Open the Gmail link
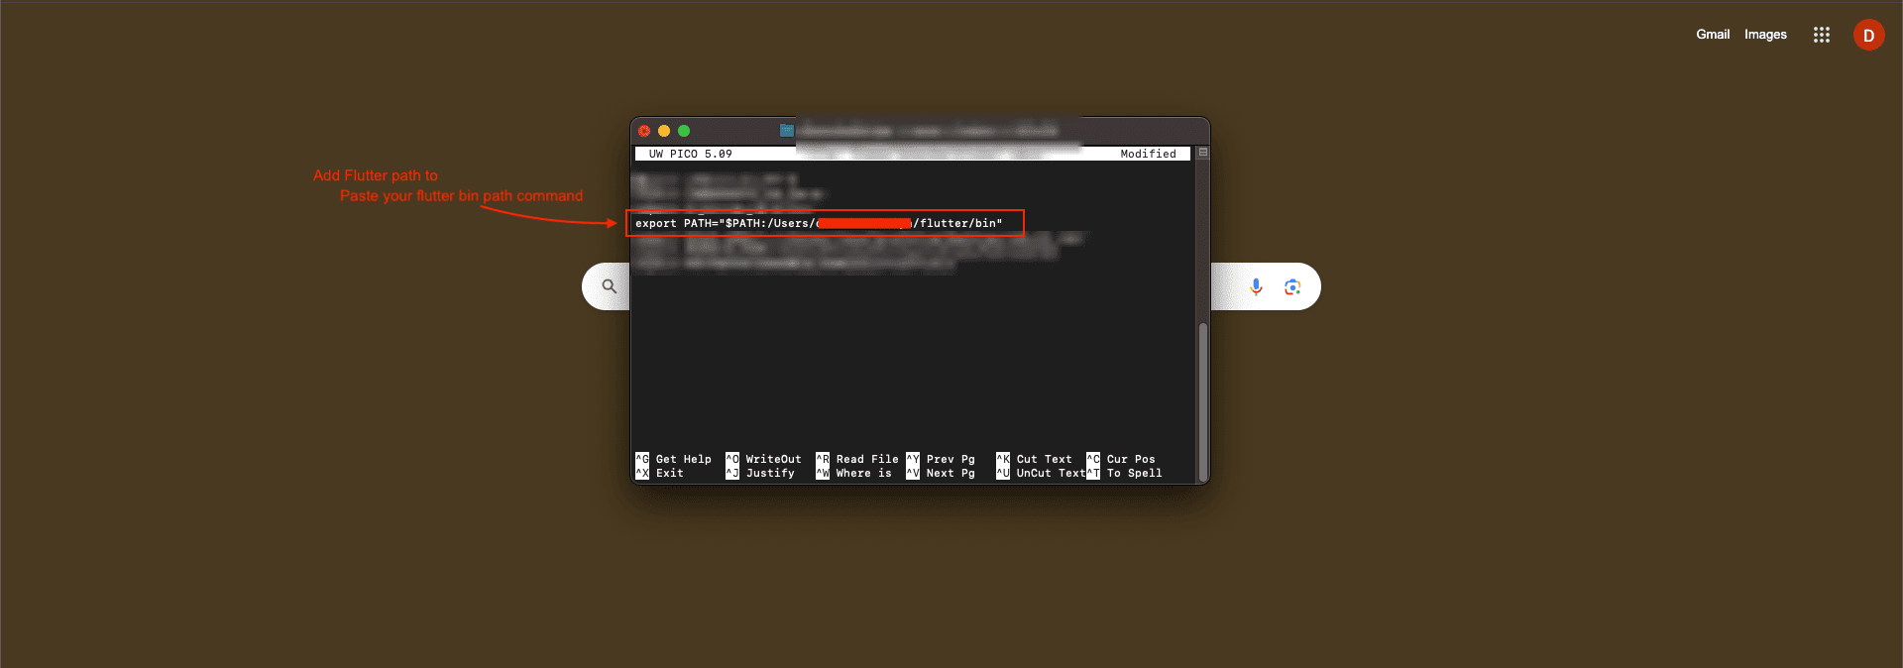1903x668 pixels. click(x=1713, y=34)
